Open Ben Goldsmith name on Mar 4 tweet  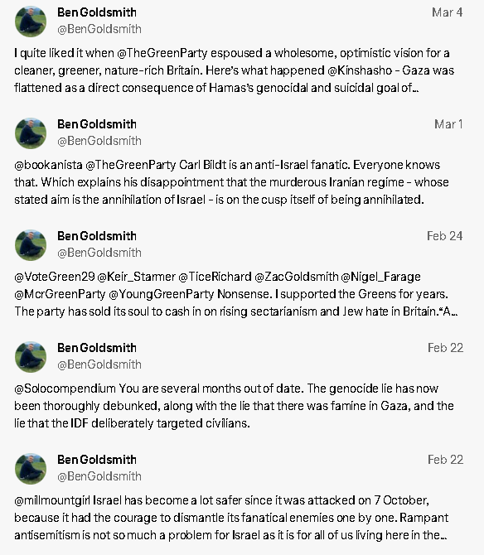97,12
